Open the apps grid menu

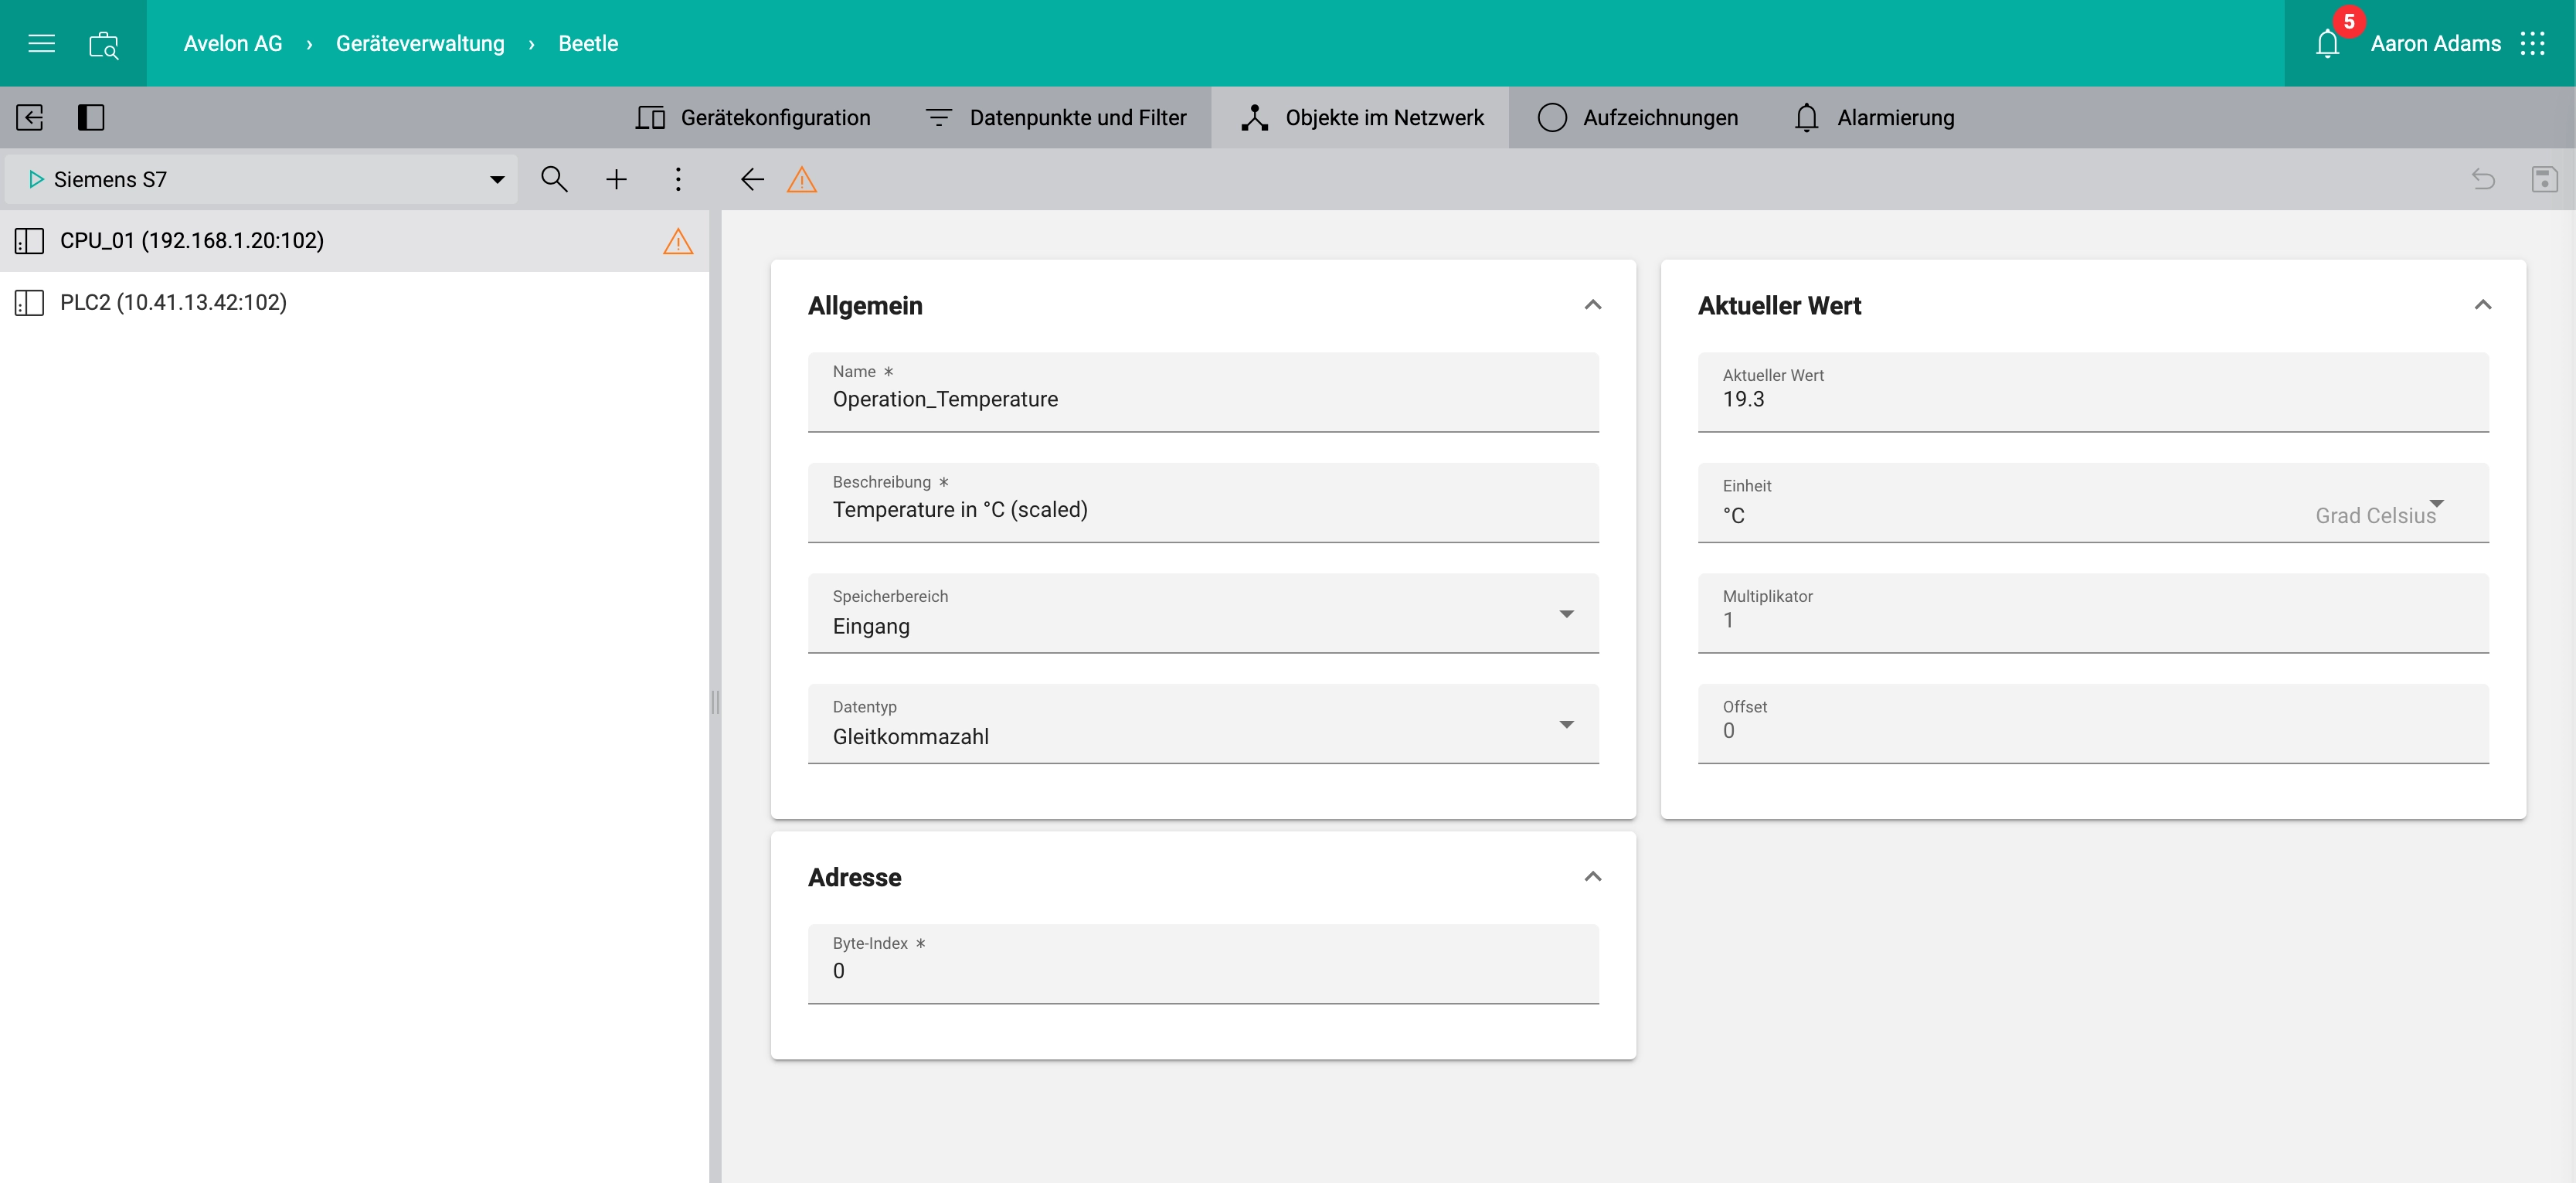[x=2532, y=43]
